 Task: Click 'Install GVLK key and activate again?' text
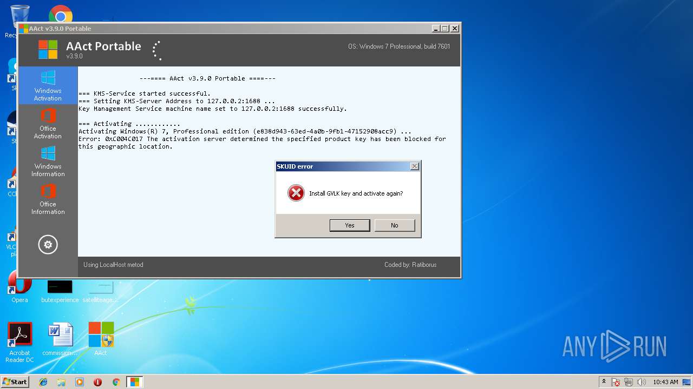click(356, 193)
